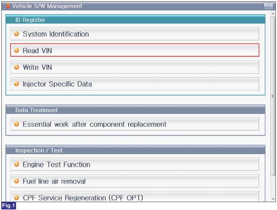Click the ID Register section header

click(135, 19)
